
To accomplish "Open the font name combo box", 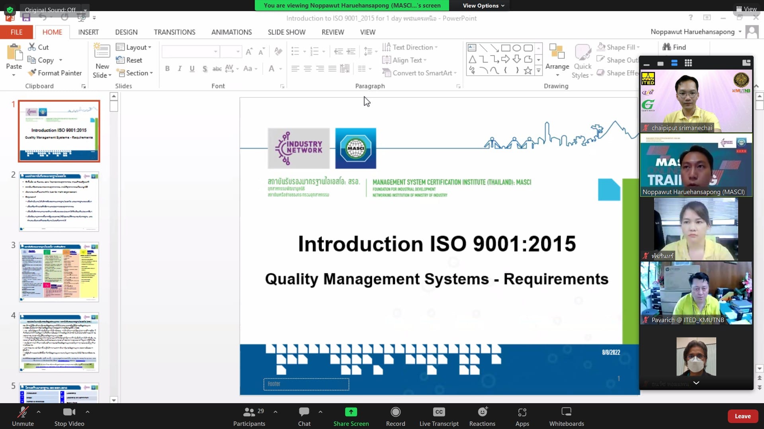I will [190, 52].
